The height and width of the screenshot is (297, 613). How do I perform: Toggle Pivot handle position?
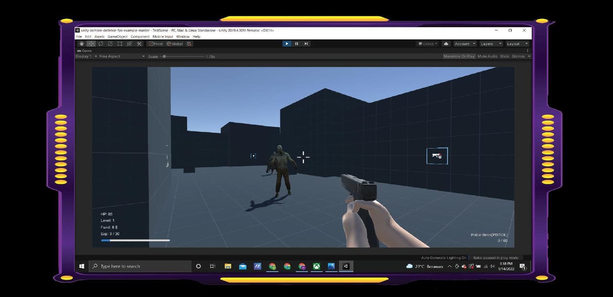click(156, 44)
